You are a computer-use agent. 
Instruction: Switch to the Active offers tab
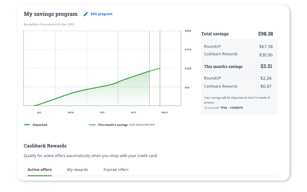[40, 170]
